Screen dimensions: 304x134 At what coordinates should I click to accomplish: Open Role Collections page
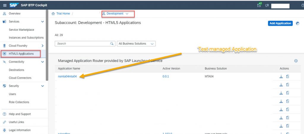19,102
